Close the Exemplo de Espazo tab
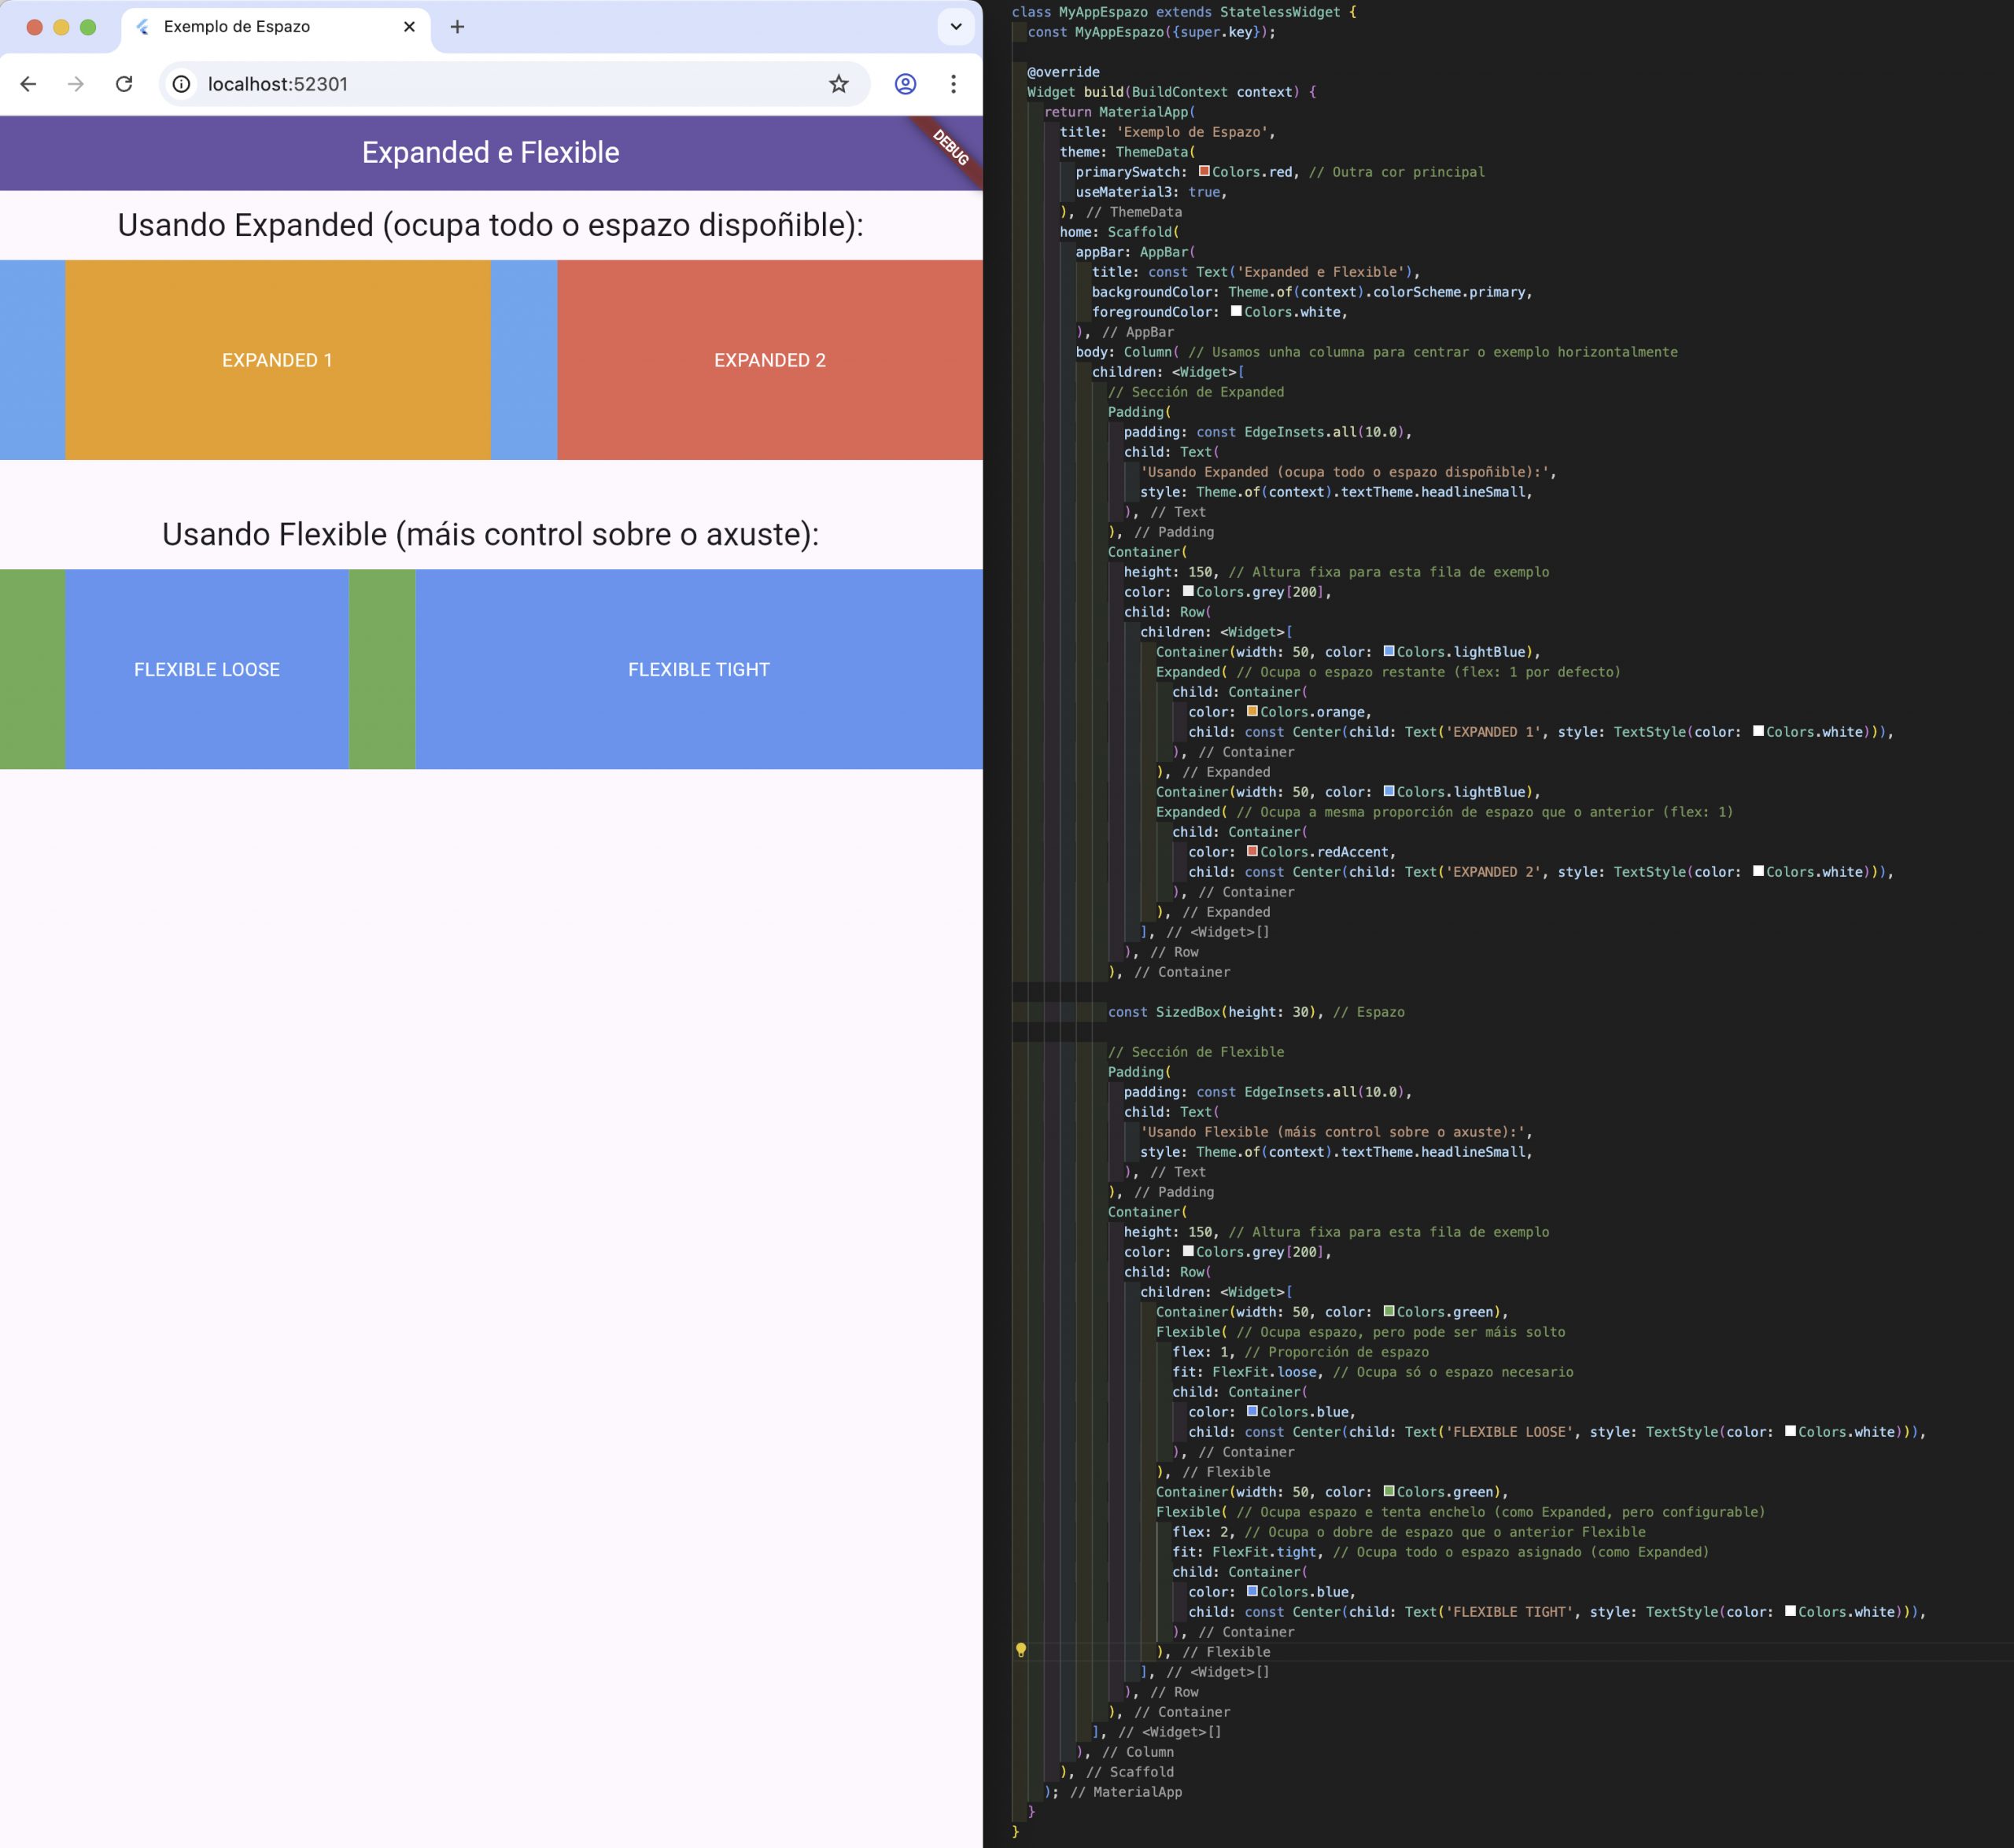The image size is (2014, 1848). click(x=409, y=27)
